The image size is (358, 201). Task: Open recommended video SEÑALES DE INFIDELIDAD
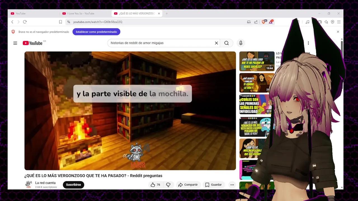tap(255, 104)
